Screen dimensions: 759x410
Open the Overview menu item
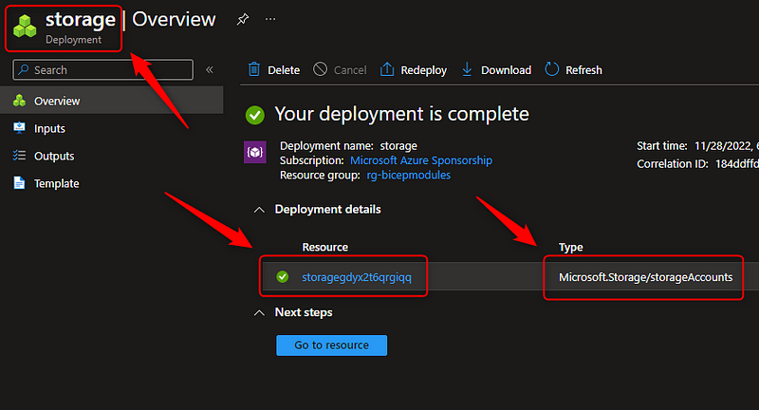57,101
